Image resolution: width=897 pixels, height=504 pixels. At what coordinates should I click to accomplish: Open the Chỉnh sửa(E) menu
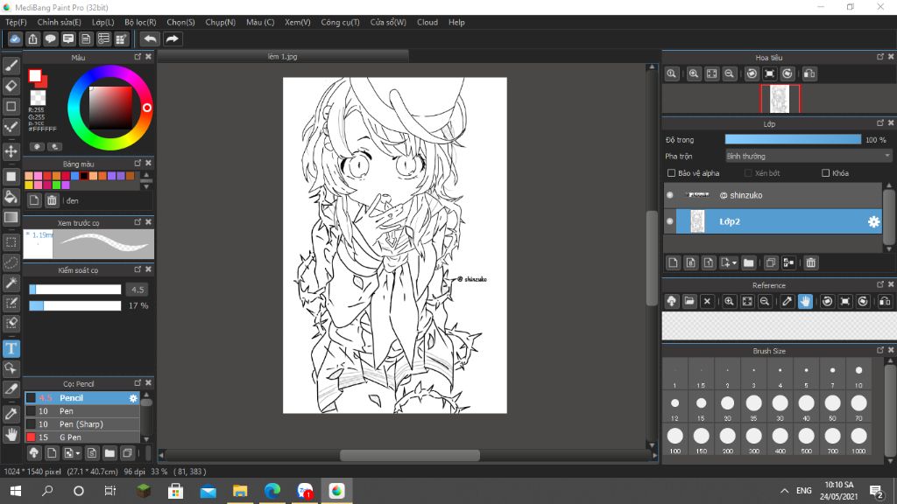(x=59, y=22)
